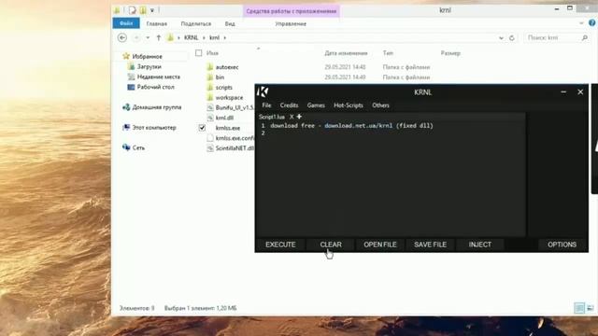Screen dimensions: 598x336
Task: Expand the address bar history dropdown
Action: (501, 37)
